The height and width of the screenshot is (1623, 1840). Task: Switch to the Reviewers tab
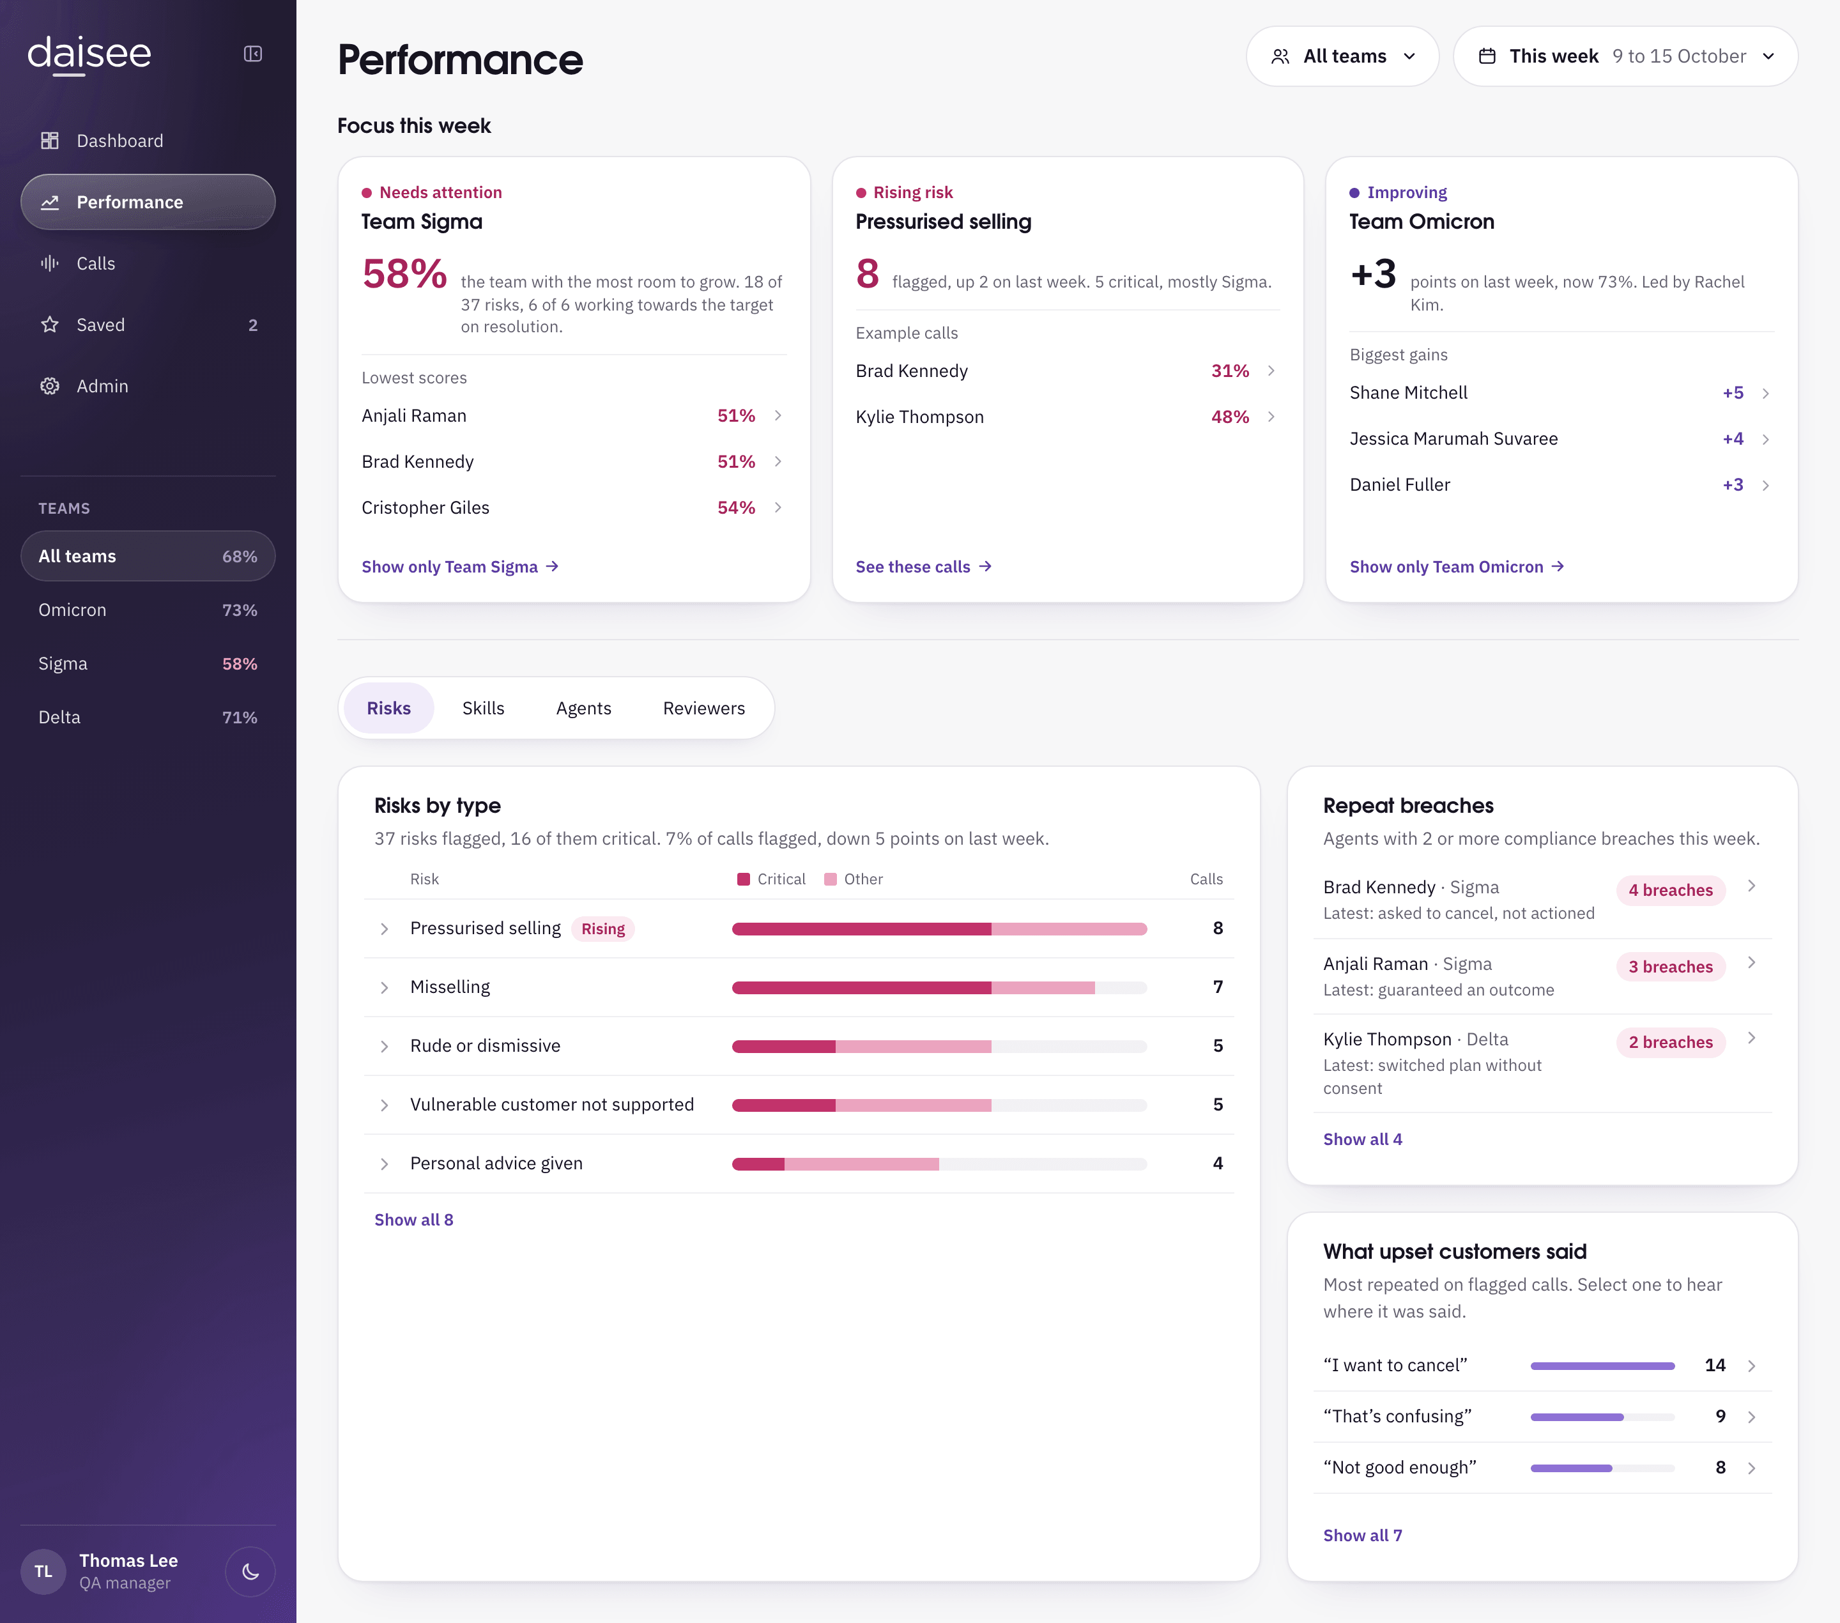[704, 707]
